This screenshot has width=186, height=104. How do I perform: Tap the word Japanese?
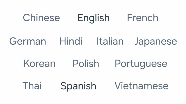coord(156,42)
